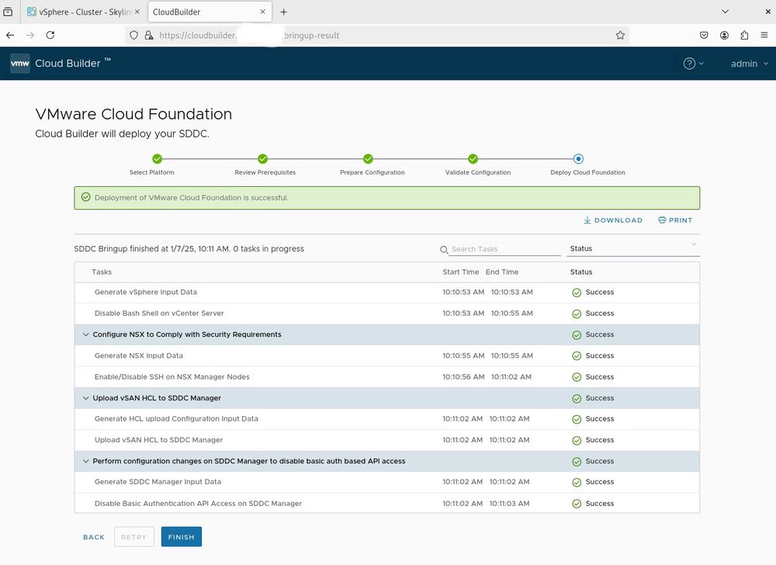
Task: Click success icon for Enable/Disable SSH row
Action: [x=577, y=377]
